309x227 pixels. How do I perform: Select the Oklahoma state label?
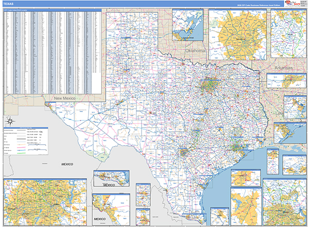pos(195,50)
